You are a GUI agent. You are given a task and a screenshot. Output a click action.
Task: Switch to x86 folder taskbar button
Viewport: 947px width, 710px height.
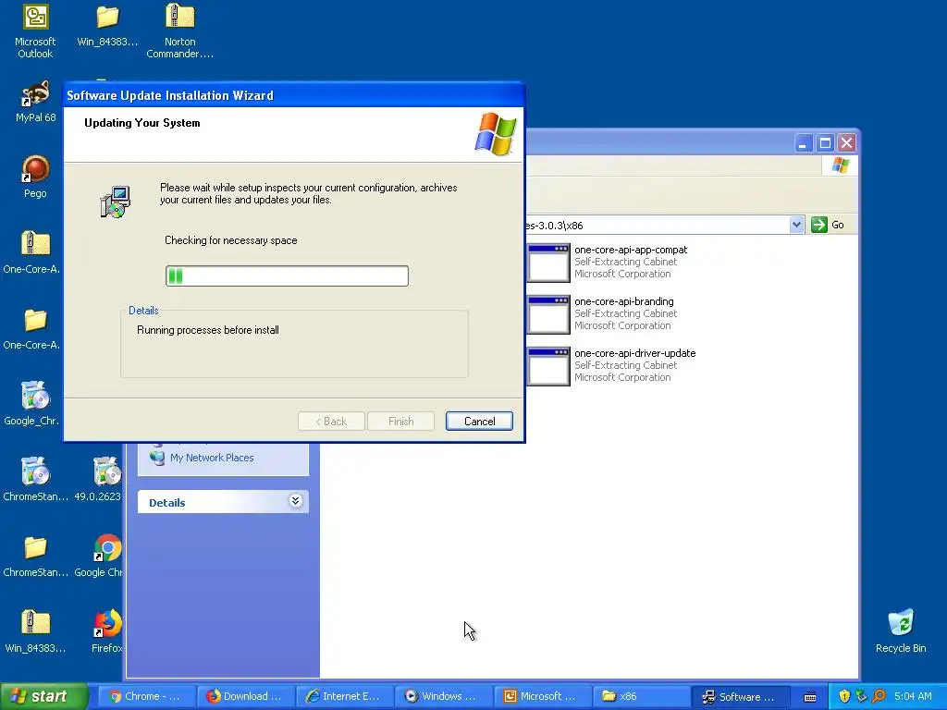point(643,696)
